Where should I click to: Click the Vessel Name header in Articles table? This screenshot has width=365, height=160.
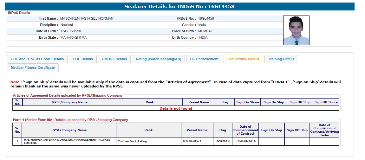coord(199,102)
